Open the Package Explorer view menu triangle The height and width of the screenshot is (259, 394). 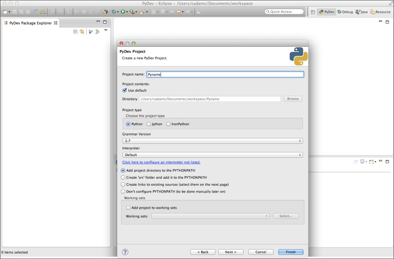106,30
